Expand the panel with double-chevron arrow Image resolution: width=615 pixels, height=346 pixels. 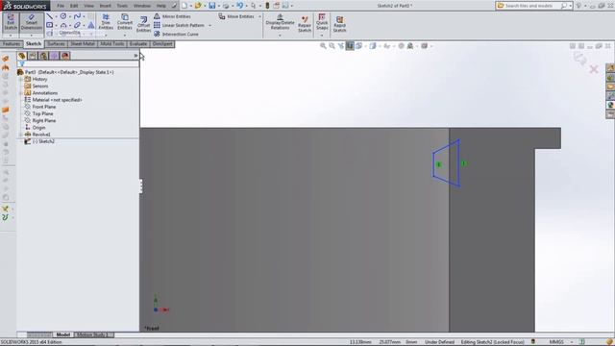click(x=135, y=56)
